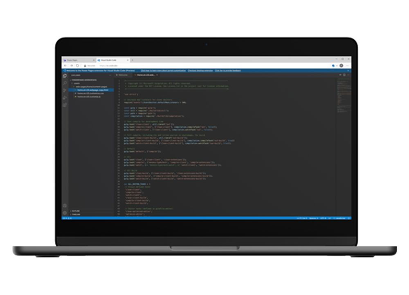Image resolution: width=409 pixels, height=295 pixels.
Task: Open the Manage gear icon
Action: pos(65,213)
